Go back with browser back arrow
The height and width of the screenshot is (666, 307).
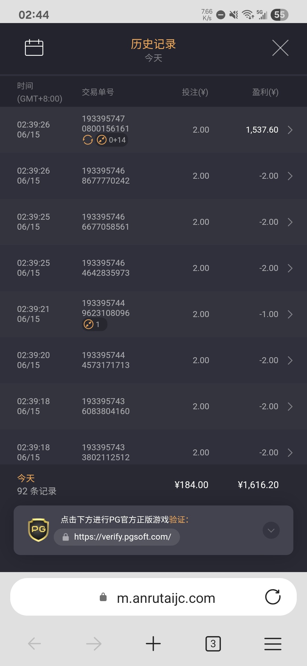click(x=34, y=644)
